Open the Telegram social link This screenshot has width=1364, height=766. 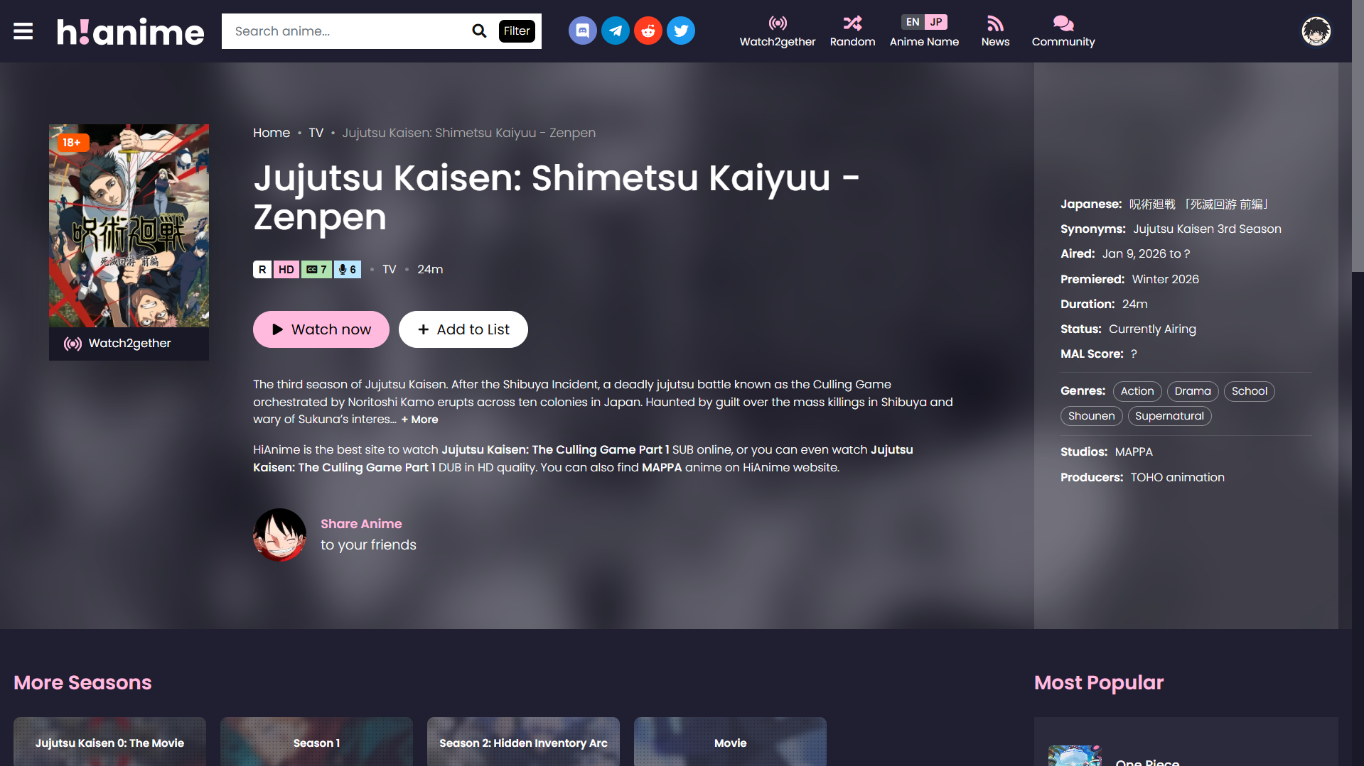pos(615,31)
